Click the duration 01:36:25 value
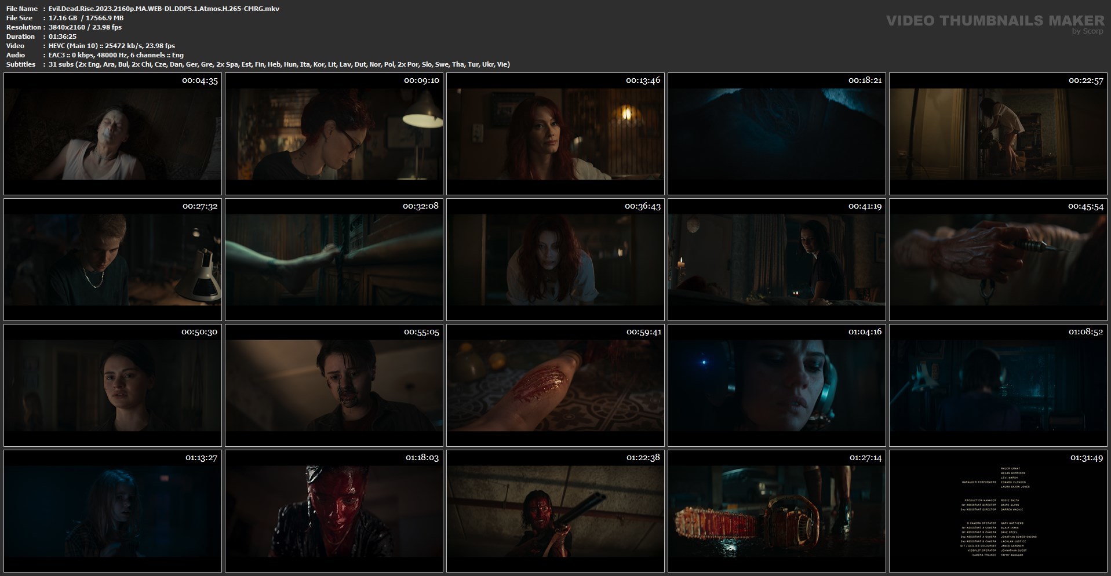 [x=63, y=37]
